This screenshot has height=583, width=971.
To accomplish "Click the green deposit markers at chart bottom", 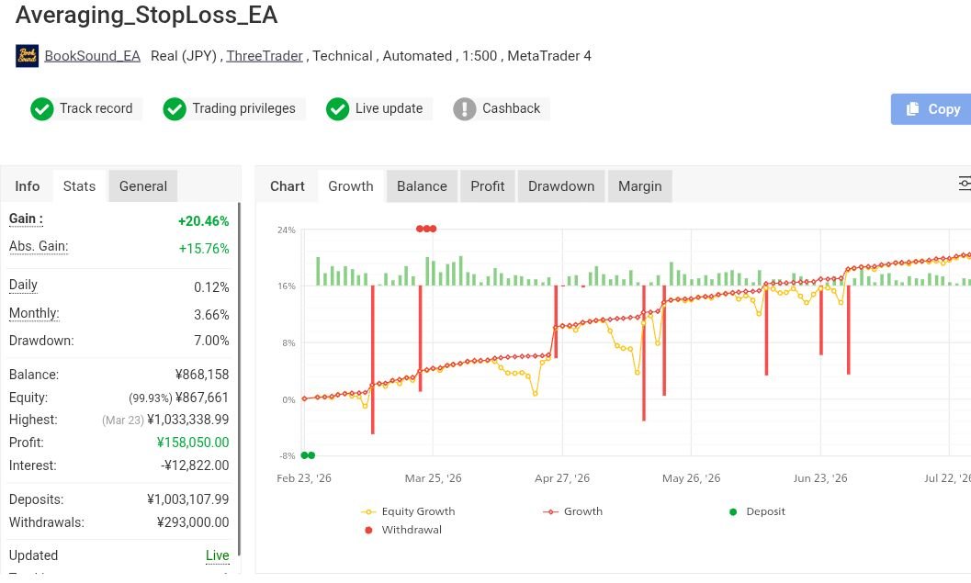I will [x=308, y=455].
